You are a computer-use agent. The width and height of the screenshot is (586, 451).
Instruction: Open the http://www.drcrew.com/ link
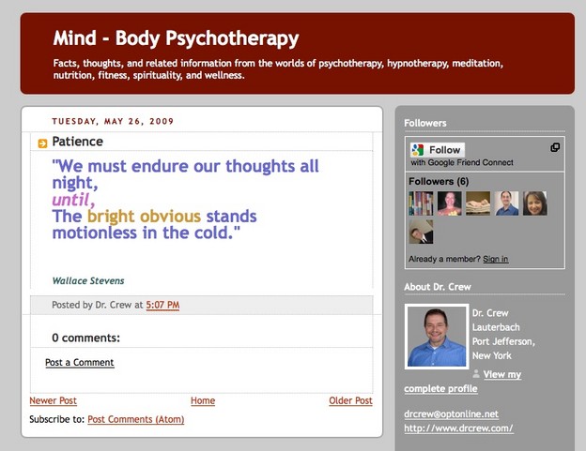pyautogui.click(x=458, y=428)
